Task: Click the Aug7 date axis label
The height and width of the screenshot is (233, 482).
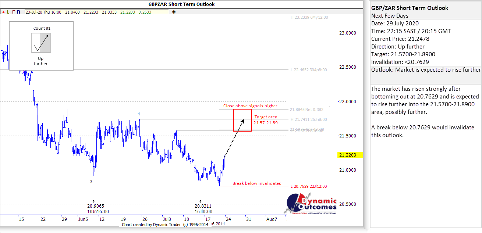Action: coord(272,219)
